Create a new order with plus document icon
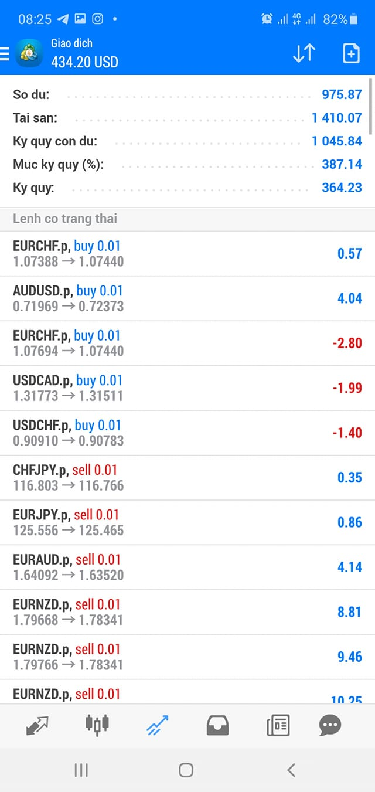 pos(350,53)
